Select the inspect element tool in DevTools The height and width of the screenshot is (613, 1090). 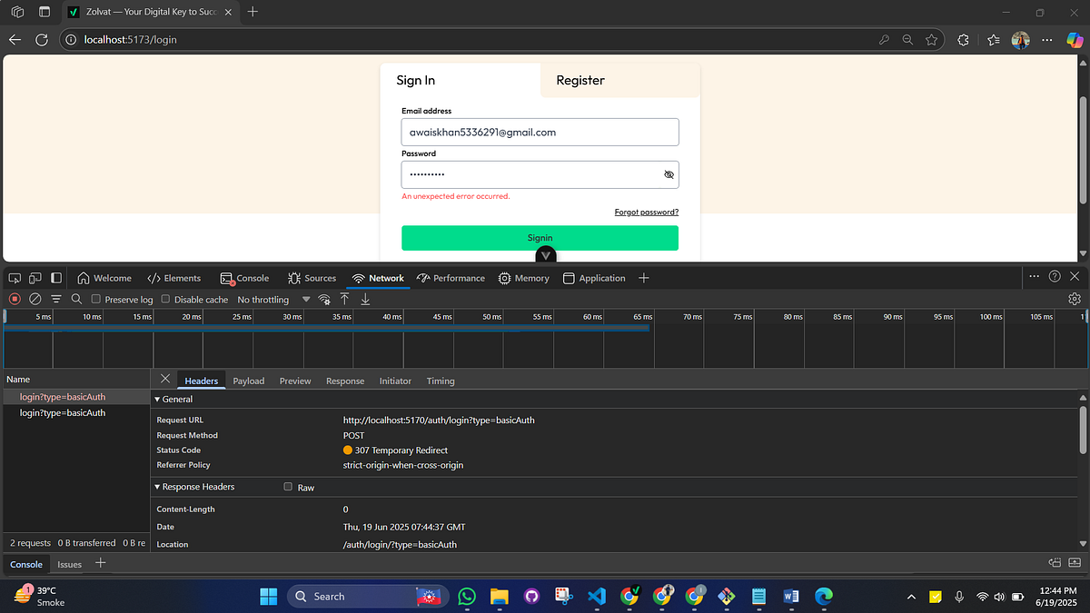click(14, 277)
